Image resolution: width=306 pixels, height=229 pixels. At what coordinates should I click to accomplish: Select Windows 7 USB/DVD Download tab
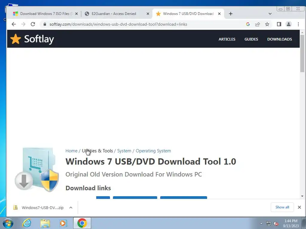click(x=188, y=14)
